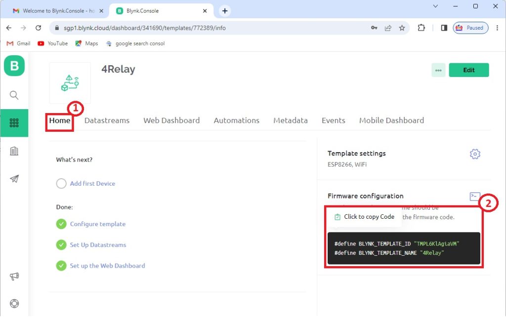This screenshot has width=506, height=317.
Task: Click the lifebuoy help icon in sidebar
Action: (x=14, y=303)
